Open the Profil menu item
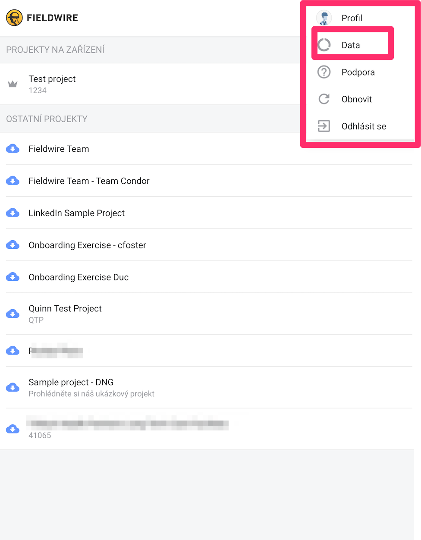The height and width of the screenshot is (540, 421). pyautogui.click(x=352, y=18)
